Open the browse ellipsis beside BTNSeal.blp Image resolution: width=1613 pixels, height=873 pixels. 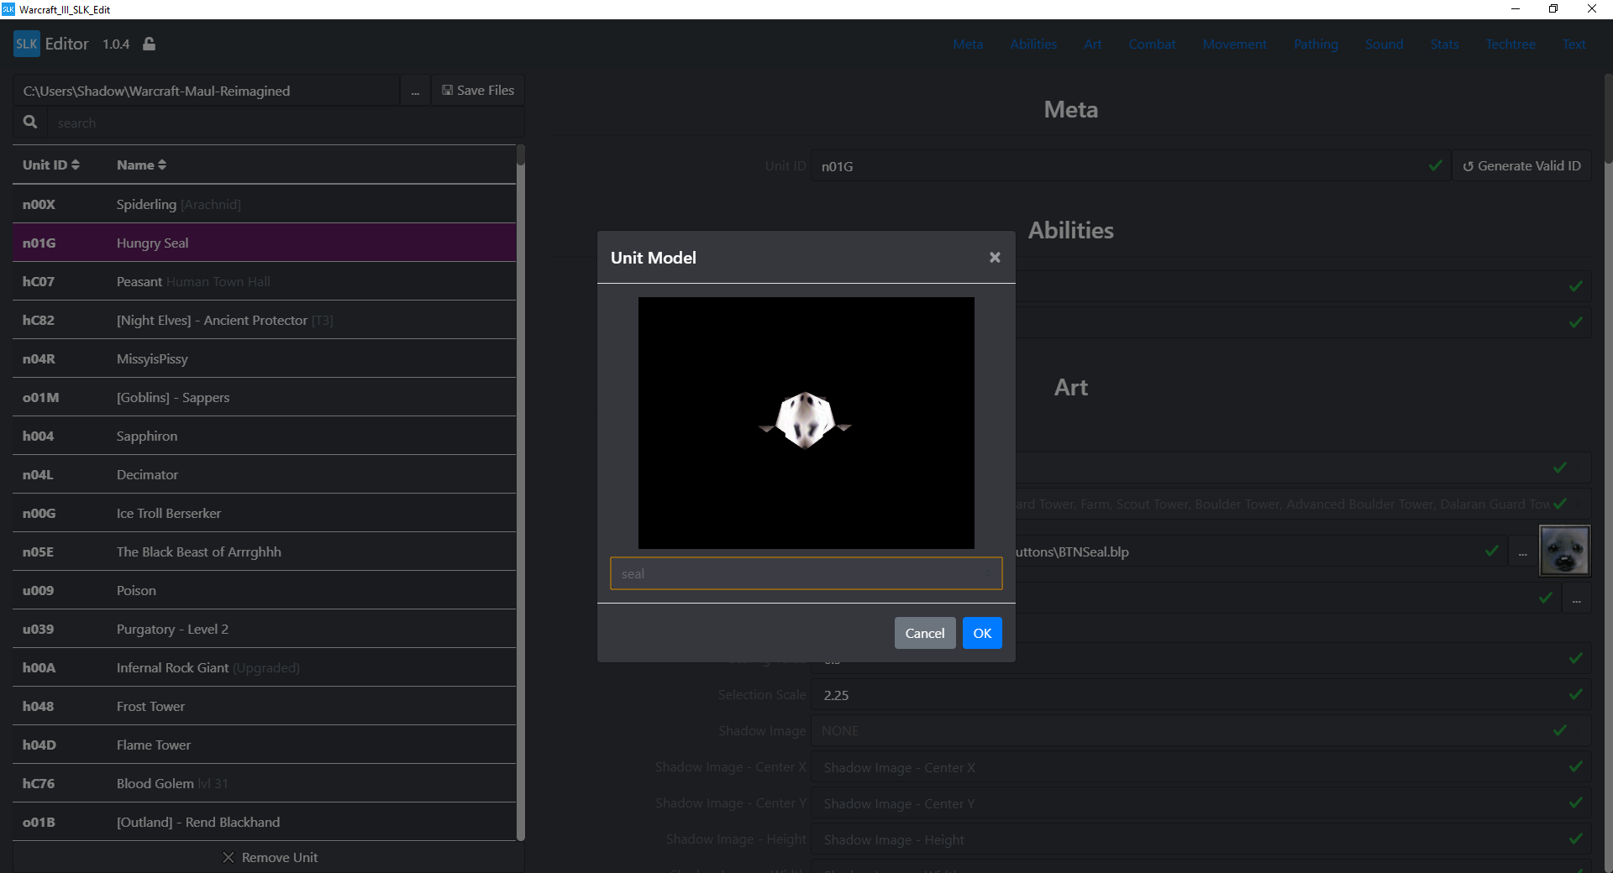tap(1522, 552)
